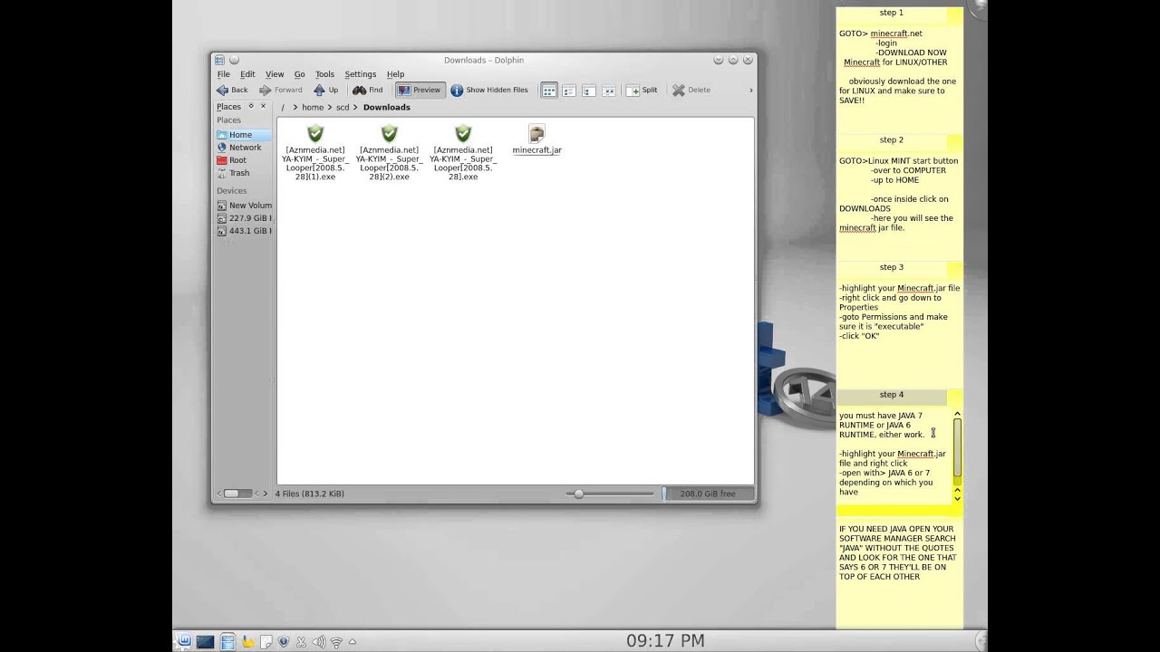Select Home in the Places panel

pos(243,135)
